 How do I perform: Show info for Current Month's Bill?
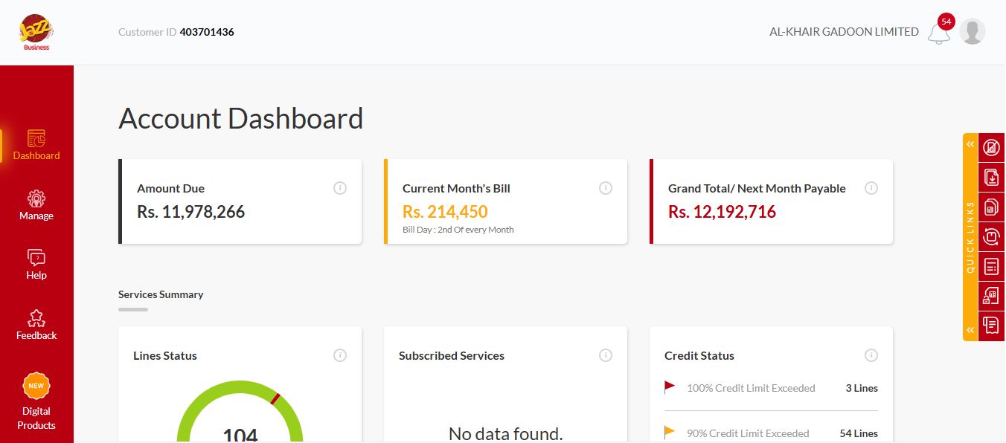606,189
